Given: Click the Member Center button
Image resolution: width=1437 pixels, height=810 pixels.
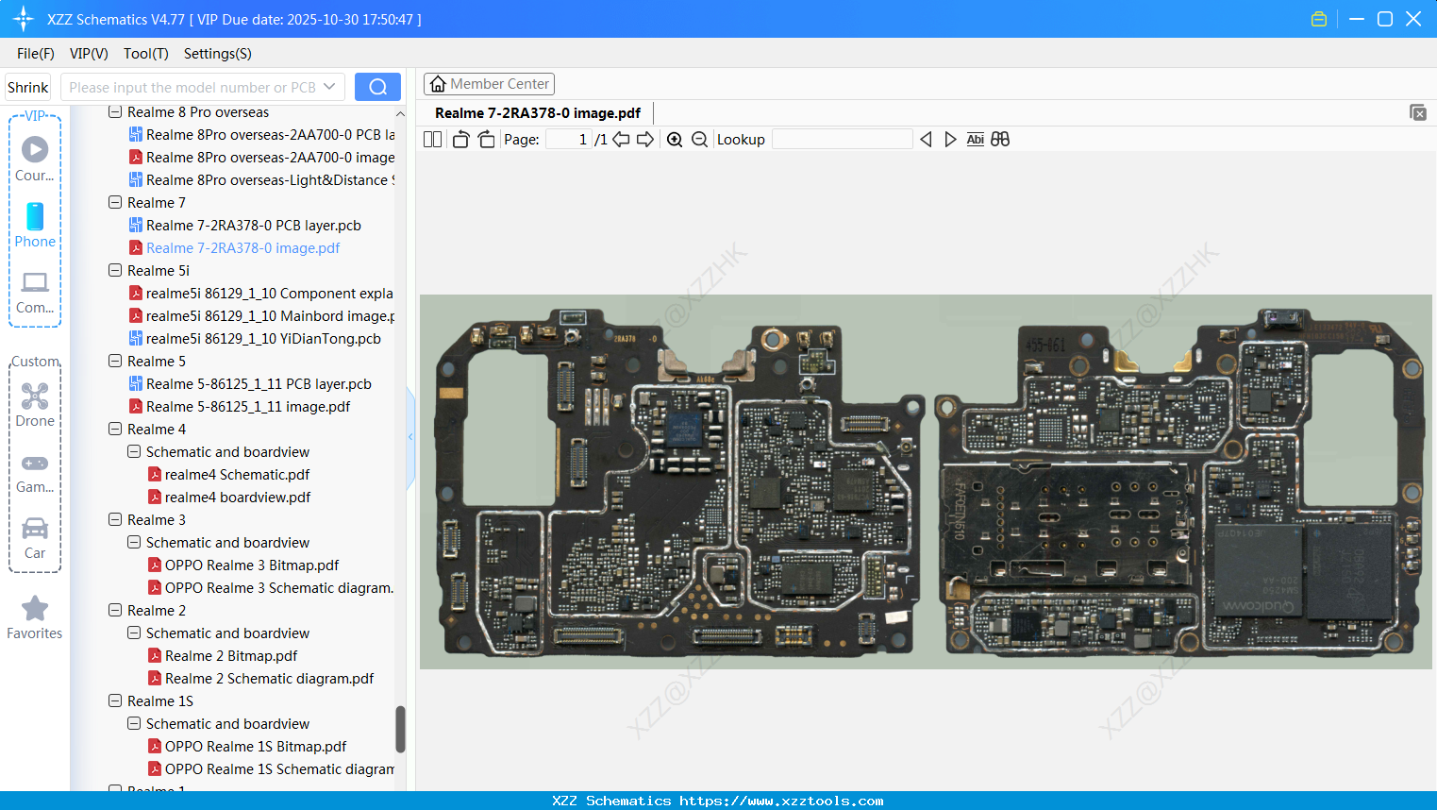Looking at the screenshot, I should pyautogui.click(x=489, y=84).
